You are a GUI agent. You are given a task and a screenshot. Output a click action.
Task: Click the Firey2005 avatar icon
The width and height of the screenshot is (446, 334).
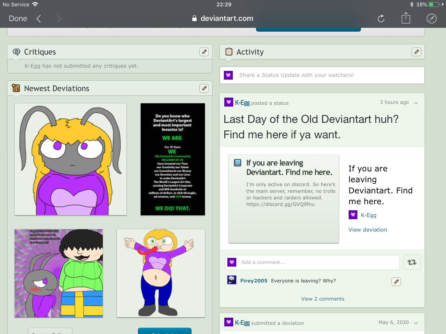[232, 280]
